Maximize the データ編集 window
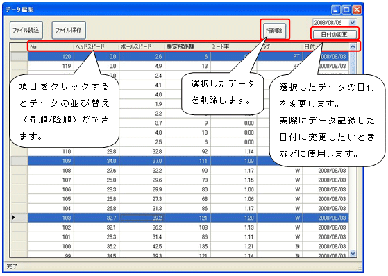Screen dimensions: 388x276 pyautogui.click(x=346, y=10)
